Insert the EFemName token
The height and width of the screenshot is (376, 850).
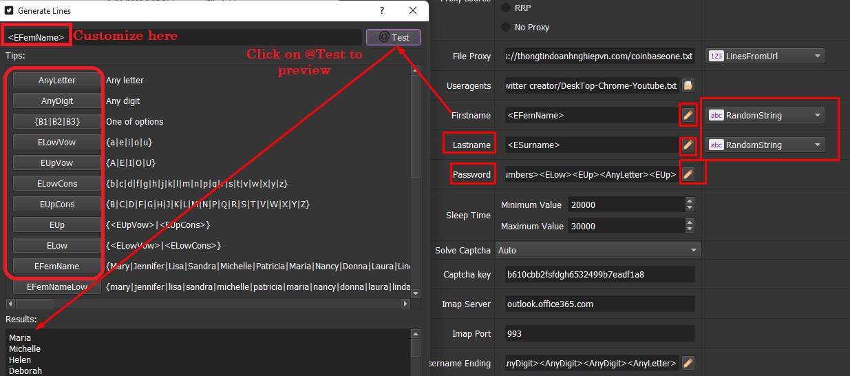click(57, 267)
